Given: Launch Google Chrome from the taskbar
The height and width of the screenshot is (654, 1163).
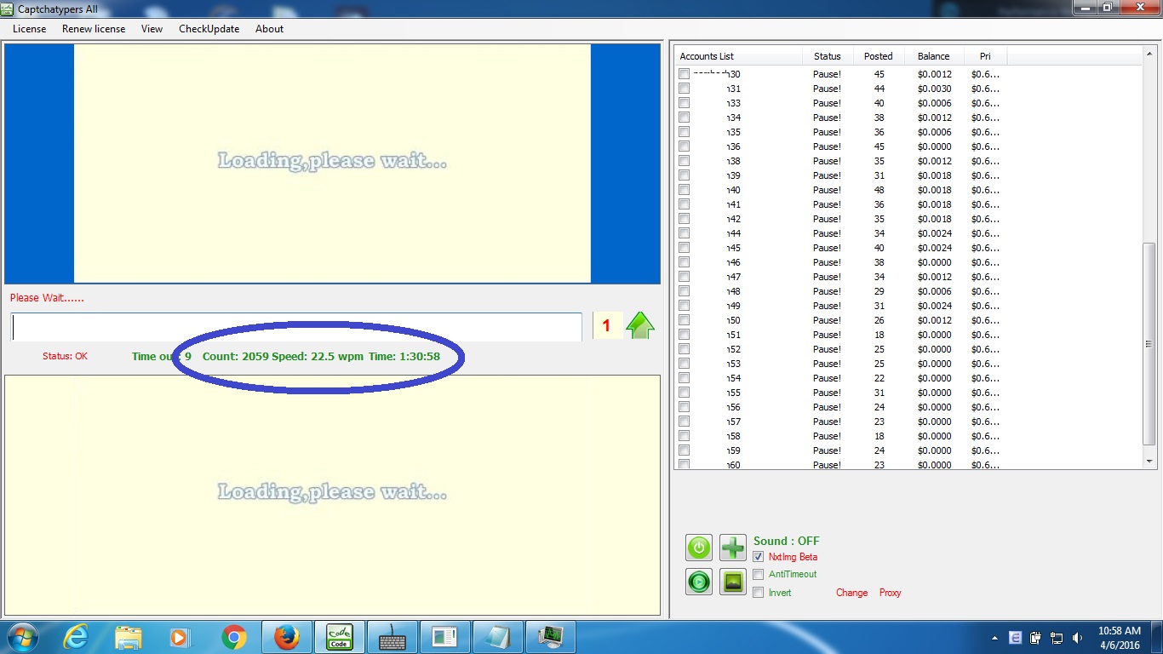Looking at the screenshot, I should 233,637.
